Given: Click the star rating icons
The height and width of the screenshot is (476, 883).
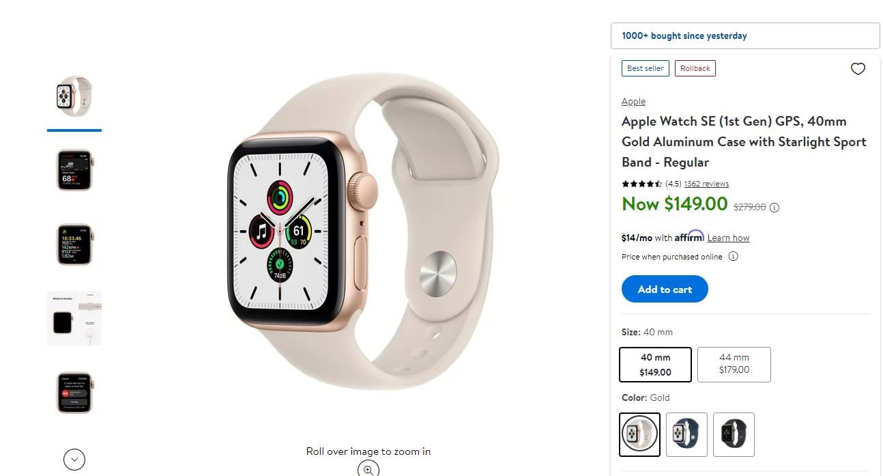Looking at the screenshot, I should pyautogui.click(x=641, y=184).
